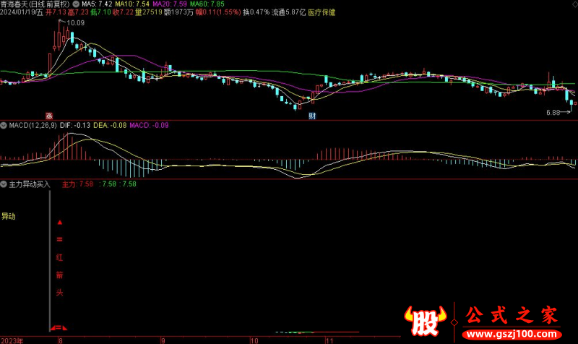Click the 财 marker under the price chart
This screenshot has height=344, width=578.
click(312, 116)
